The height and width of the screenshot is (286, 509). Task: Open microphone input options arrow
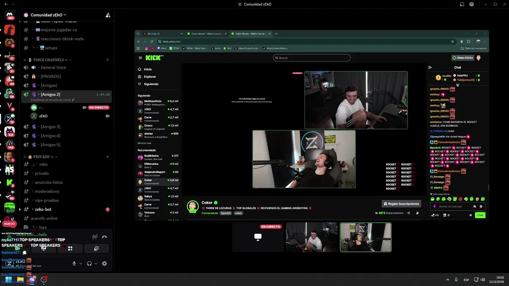[81, 264]
